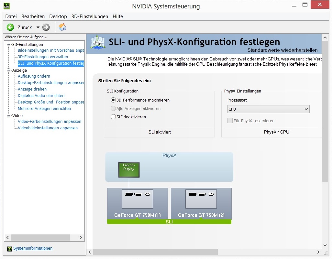332x259 pixels.
Task: Click main panel scroll left arrow
Action: 90,252
